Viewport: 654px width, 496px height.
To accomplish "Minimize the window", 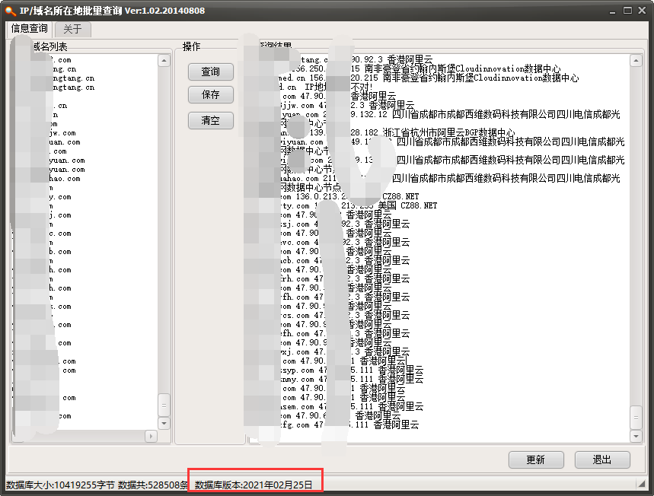I will 612,11.
